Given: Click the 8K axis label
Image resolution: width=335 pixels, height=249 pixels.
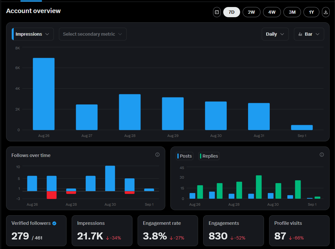Looking at the screenshot, I should (18, 48).
